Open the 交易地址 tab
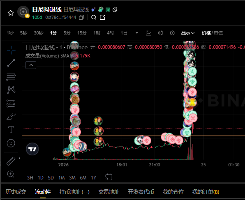The width and height of the screenshot is (245, 200). click(109, 192)
